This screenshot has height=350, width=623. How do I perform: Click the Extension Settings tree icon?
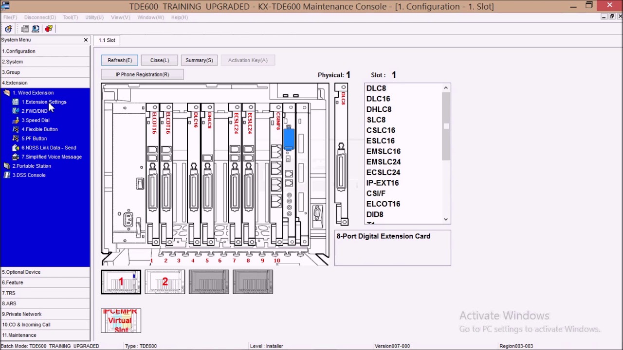[16, 102]
